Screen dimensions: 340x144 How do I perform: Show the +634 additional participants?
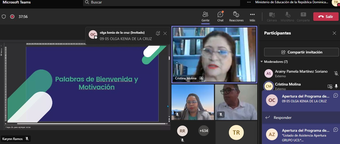pyautogui.click(x=204, y=131)
